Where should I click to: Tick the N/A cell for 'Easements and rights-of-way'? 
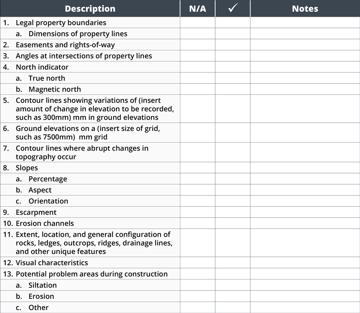[198, 45]
